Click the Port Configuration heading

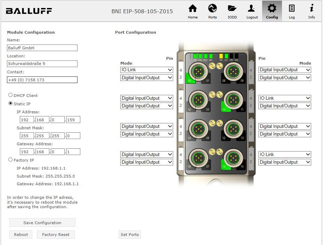(x=136, y=32)
